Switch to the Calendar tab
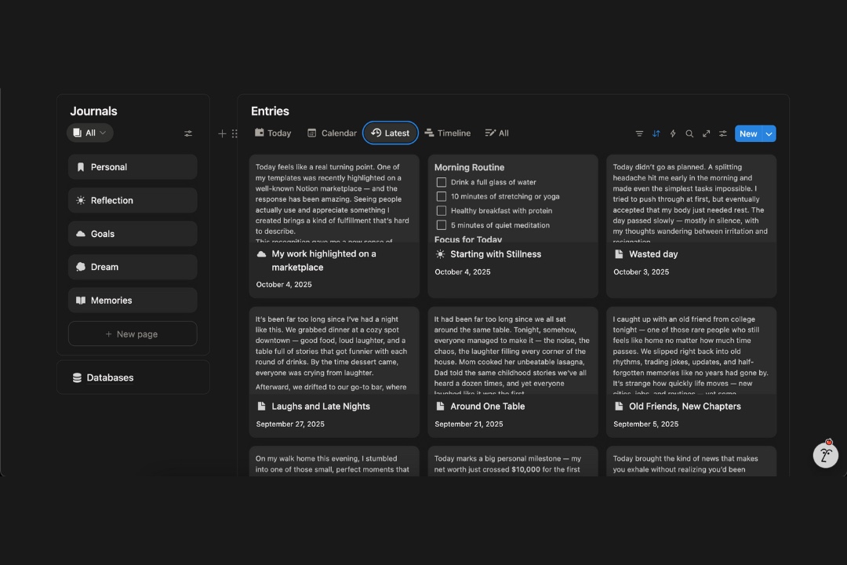Viewport: 847px width, 565px height. (332, 133)
